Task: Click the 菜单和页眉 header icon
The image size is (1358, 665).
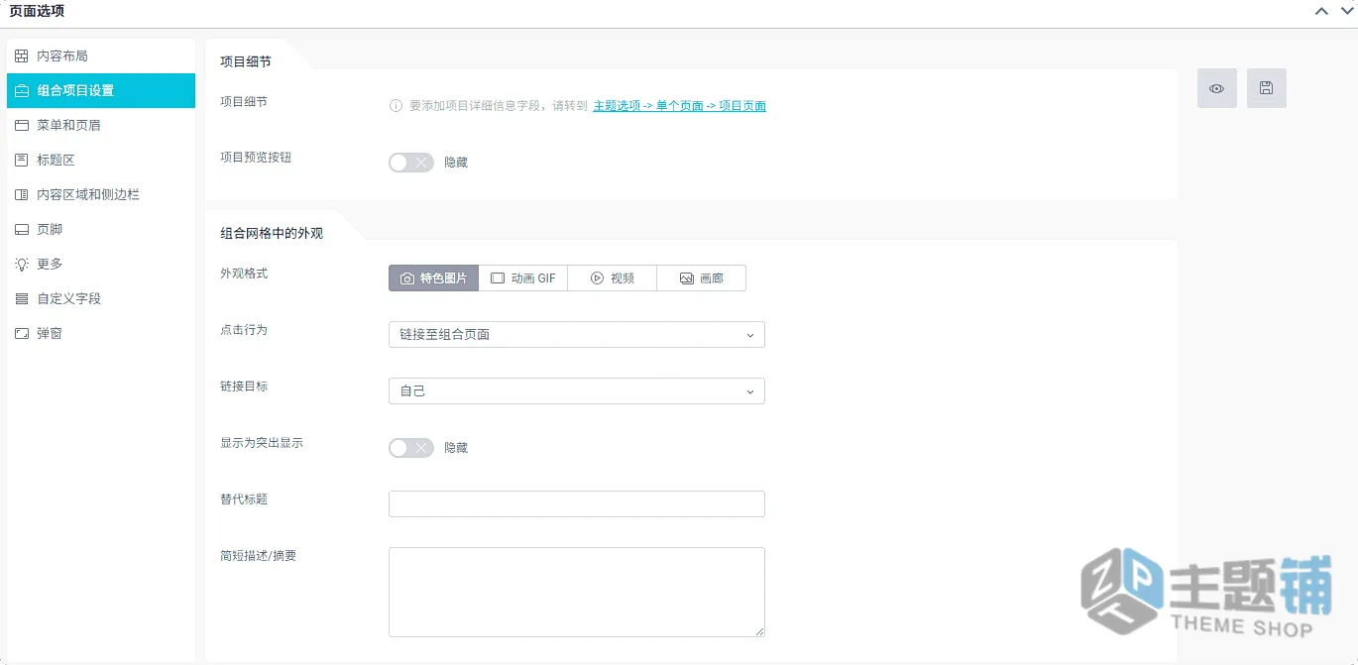Action: click(22, 126)
